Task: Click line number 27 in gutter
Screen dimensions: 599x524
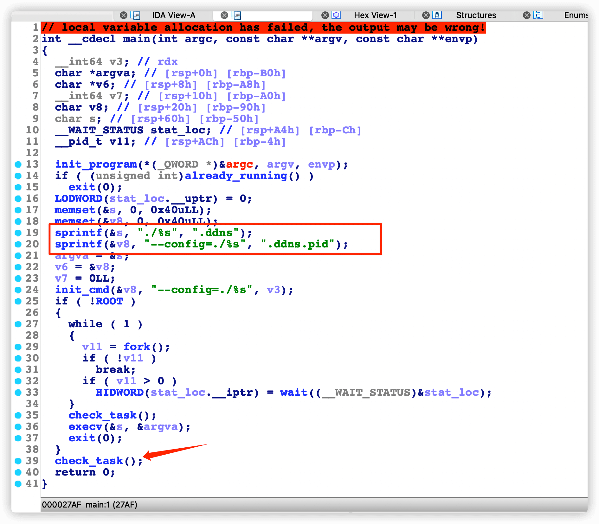Action: pyautogui.click(x=32, y=324)
